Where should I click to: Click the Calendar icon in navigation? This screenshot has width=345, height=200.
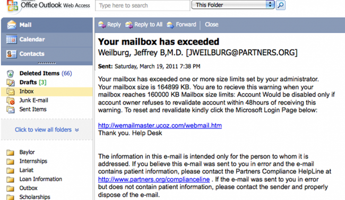click(x=11, y=39)
